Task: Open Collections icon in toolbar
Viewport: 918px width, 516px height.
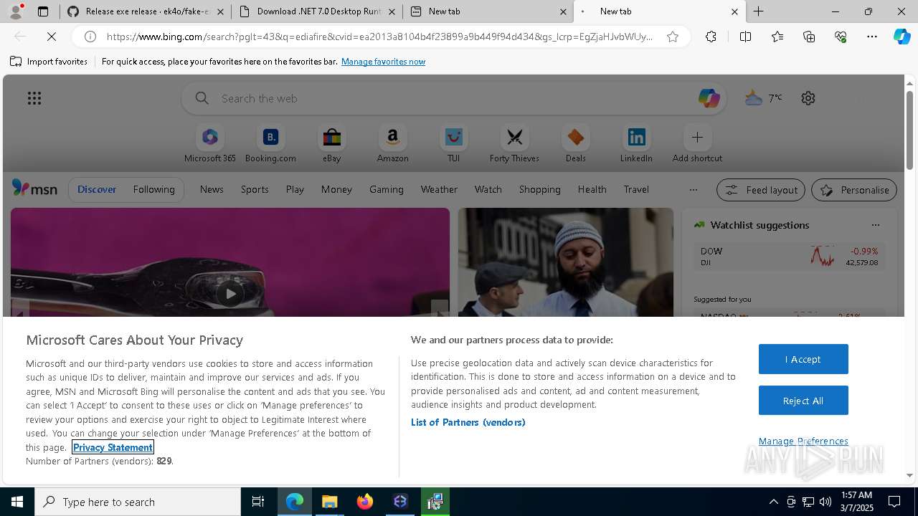Action: (x=809, y=37)
